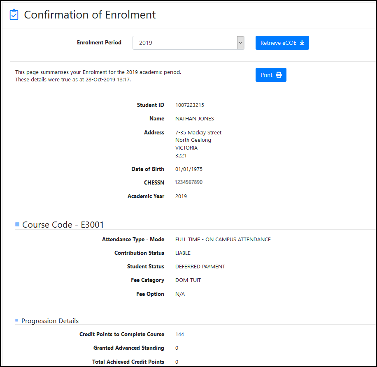This screenshot has height=367, width=377.
Task: Click the CHESSN number 1234567890
Action: (188, 182)
